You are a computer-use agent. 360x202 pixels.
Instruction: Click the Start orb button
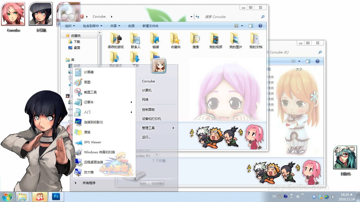7,197
